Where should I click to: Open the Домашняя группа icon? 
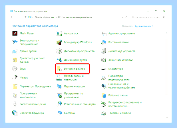[59, 60]
